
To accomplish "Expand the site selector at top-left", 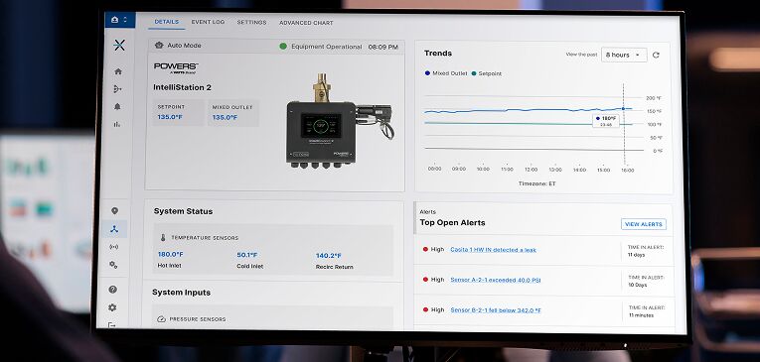I will pos(120,20).
